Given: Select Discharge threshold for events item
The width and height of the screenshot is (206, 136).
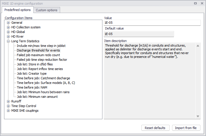Looking at the screenshot, I should tap(38, 50).
